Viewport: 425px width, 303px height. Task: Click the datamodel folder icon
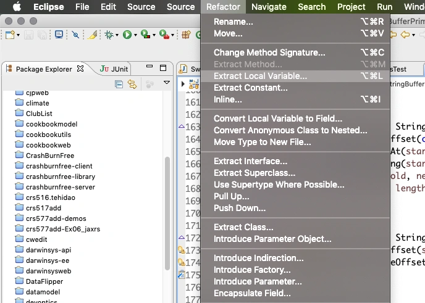[19, 291]
